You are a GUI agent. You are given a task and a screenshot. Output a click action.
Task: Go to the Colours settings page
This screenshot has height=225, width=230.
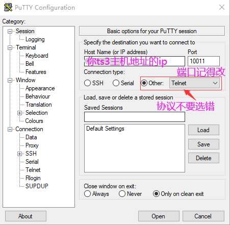(x=34, y=121)
